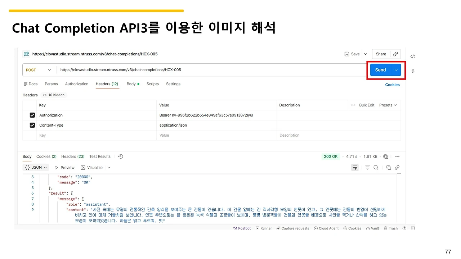Switch to the request Body tab

click(133, 84)
